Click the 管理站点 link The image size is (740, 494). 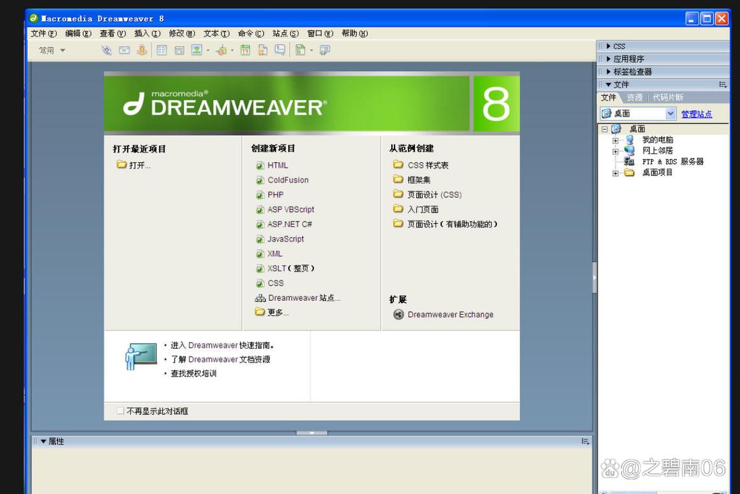coord(697,114)
